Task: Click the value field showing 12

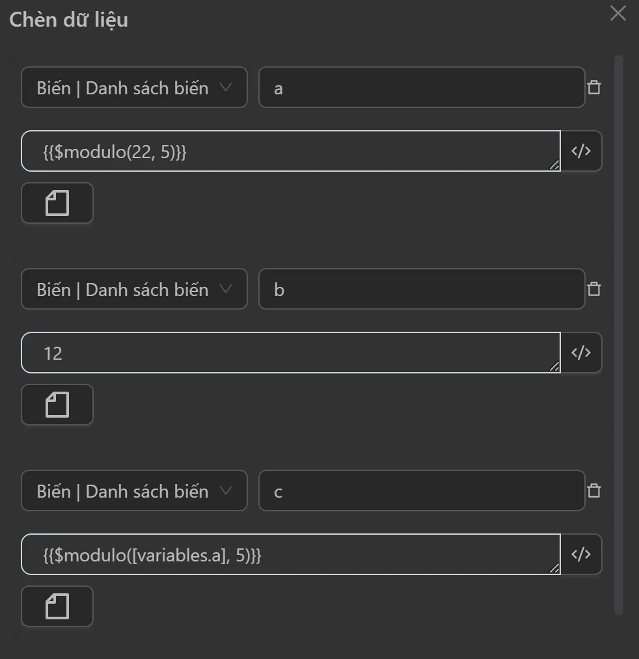Action: pyautogui.click(x=290, y=353)
